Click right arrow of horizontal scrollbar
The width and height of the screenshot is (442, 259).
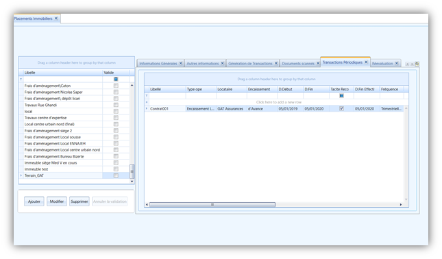[401, 204]
